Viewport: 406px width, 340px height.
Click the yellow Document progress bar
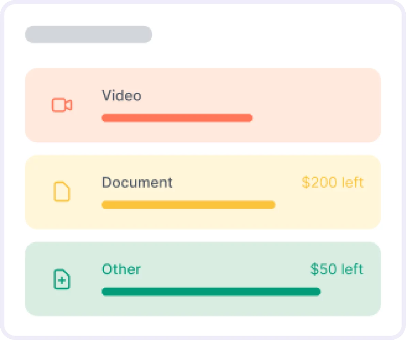click(x=188, y=205)
